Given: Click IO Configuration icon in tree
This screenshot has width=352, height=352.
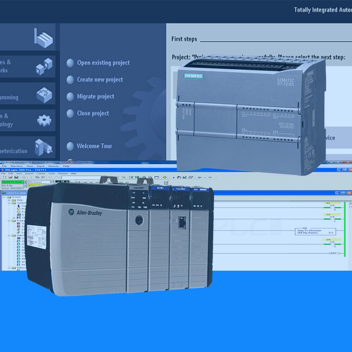Looking at the screenshot, I should (19, 215).
